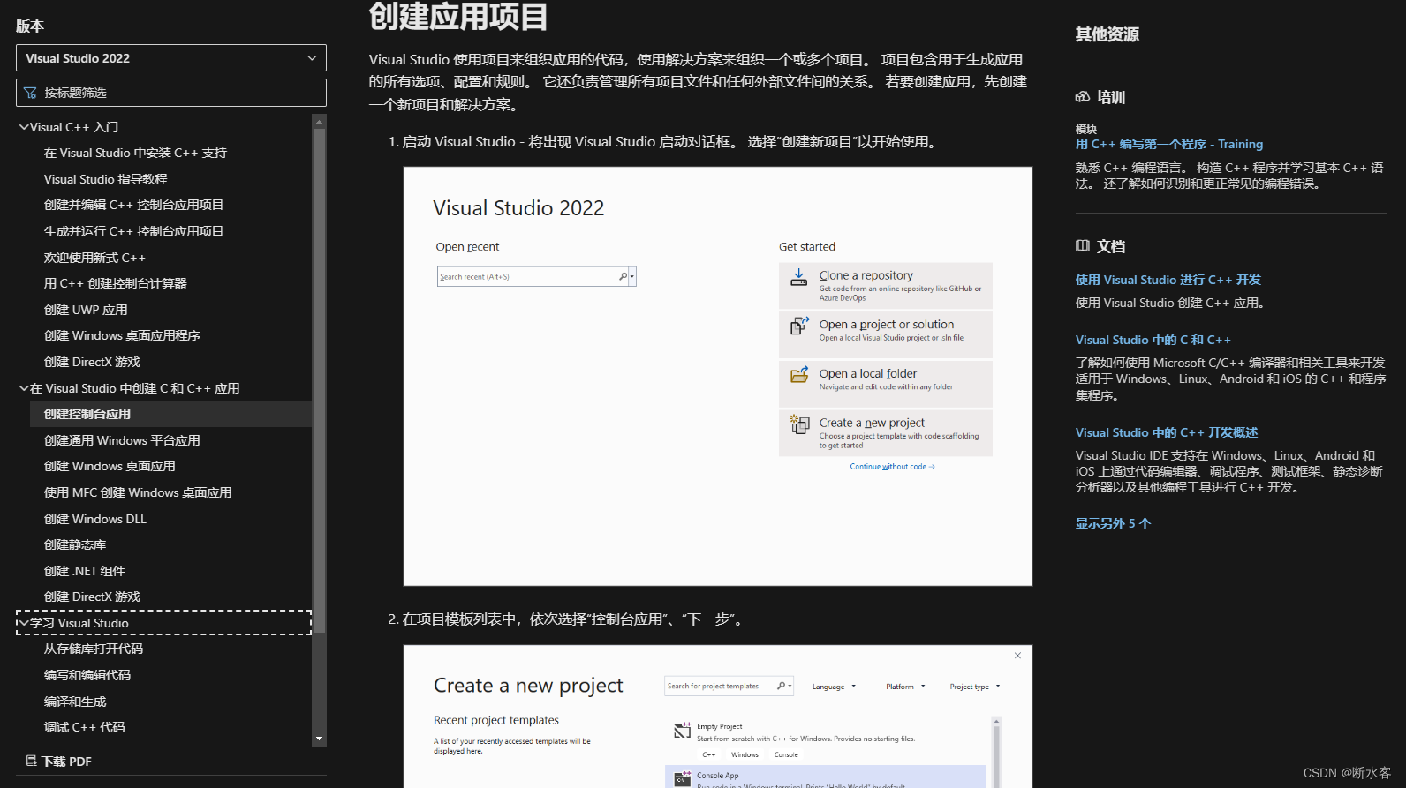Open 使用 MFC 创建 Windows 桌面应用
The width and height of the screenshot is (1406, 788).
(x=138, y=492)
